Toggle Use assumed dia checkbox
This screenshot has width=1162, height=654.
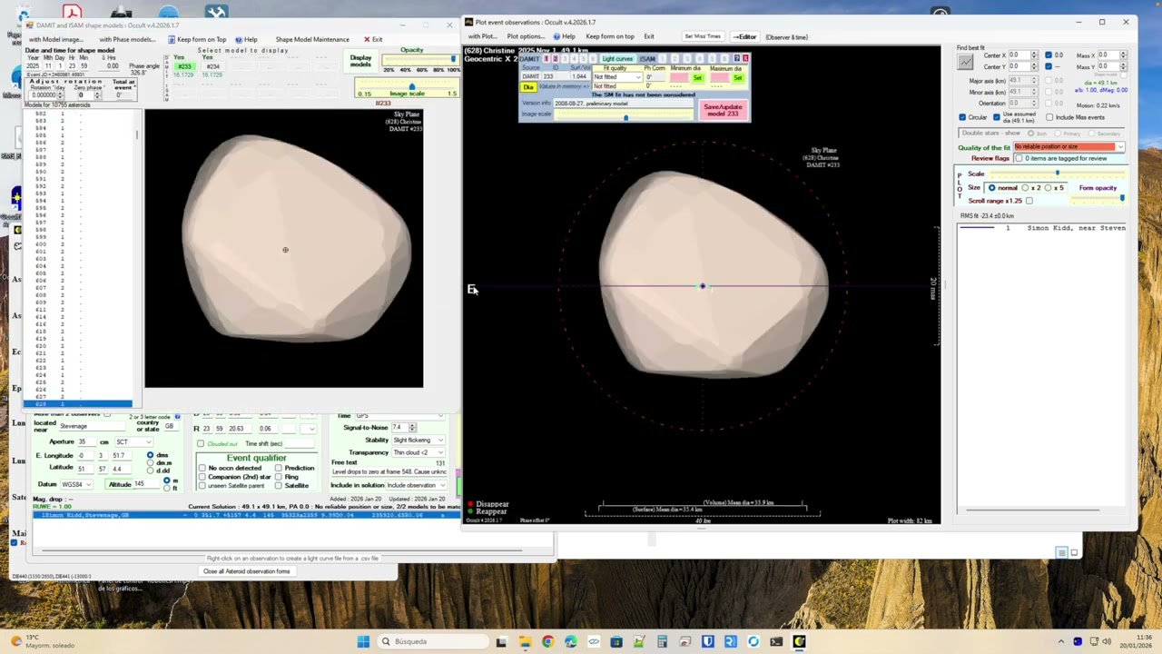pyautogui.click(x=996, y=117)
